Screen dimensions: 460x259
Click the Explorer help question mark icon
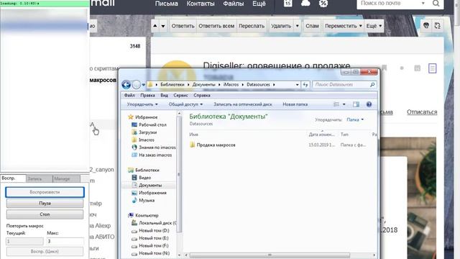coord(369,104)
